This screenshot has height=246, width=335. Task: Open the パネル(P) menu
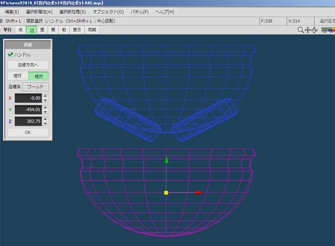pyautogui.click(x=140, y=12)
